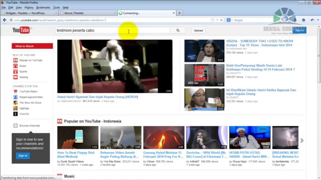
Task: Open the Music sidebar icon
Action: tap(15, 66)
